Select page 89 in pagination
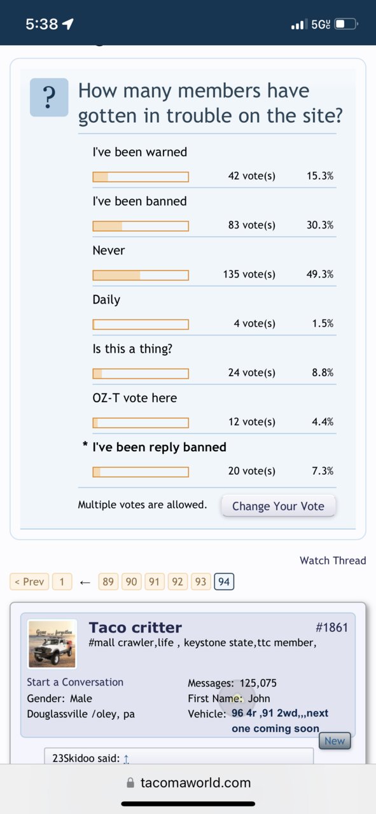The image size is (376, 814). point(108,582)
